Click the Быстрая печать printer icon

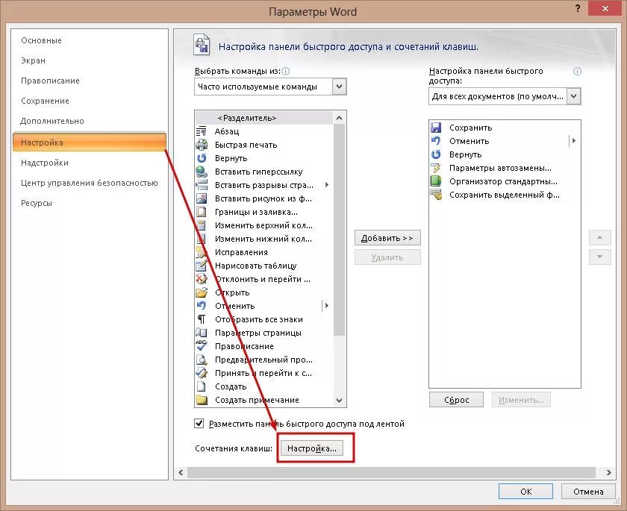[x=201, y=145]
